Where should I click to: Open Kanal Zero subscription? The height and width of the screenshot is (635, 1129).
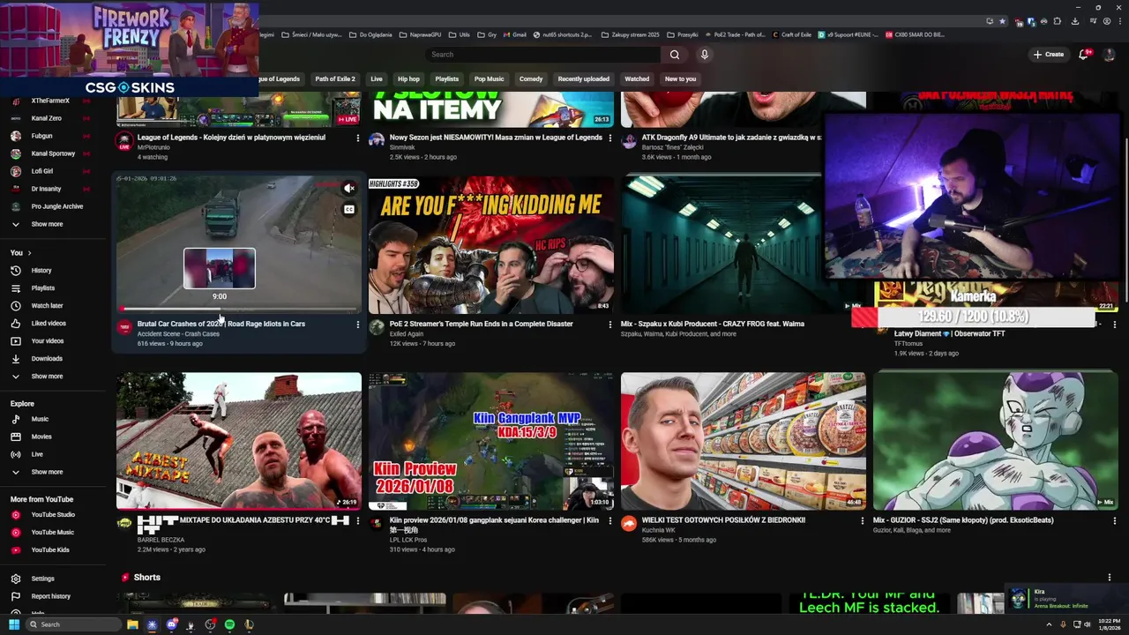click(46, 118)
